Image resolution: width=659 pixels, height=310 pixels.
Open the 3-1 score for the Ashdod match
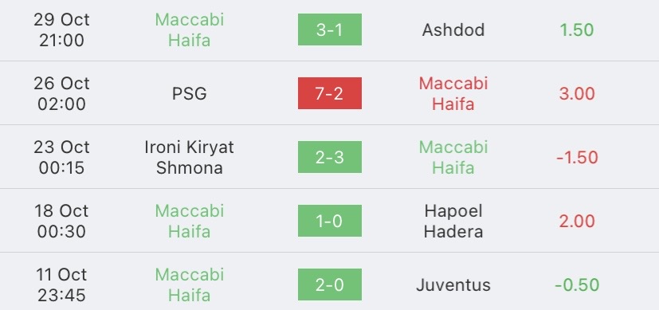click(x=330, y=29)
